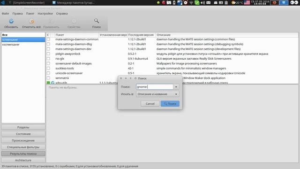This screenshot has height=169, width=300.
Task: Open the Wi-Fi network tray icon
Action: pyautogui.click(x=191, y=3)
